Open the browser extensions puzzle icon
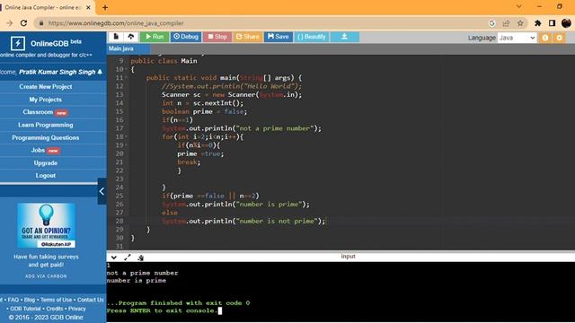575x323 pixels. [537, 23]
